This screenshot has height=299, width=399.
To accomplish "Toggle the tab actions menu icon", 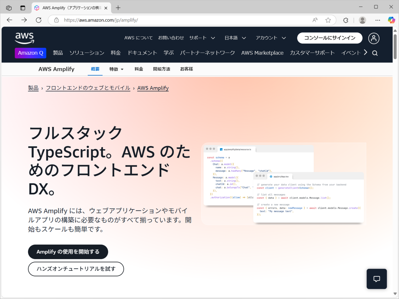I will (23, 8).
